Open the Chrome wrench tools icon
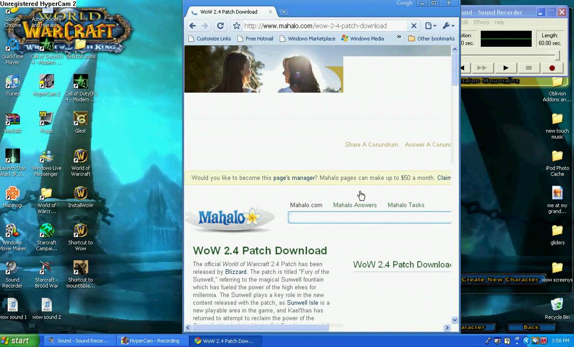This screenshot has height=347, width=574. (447, 26)
